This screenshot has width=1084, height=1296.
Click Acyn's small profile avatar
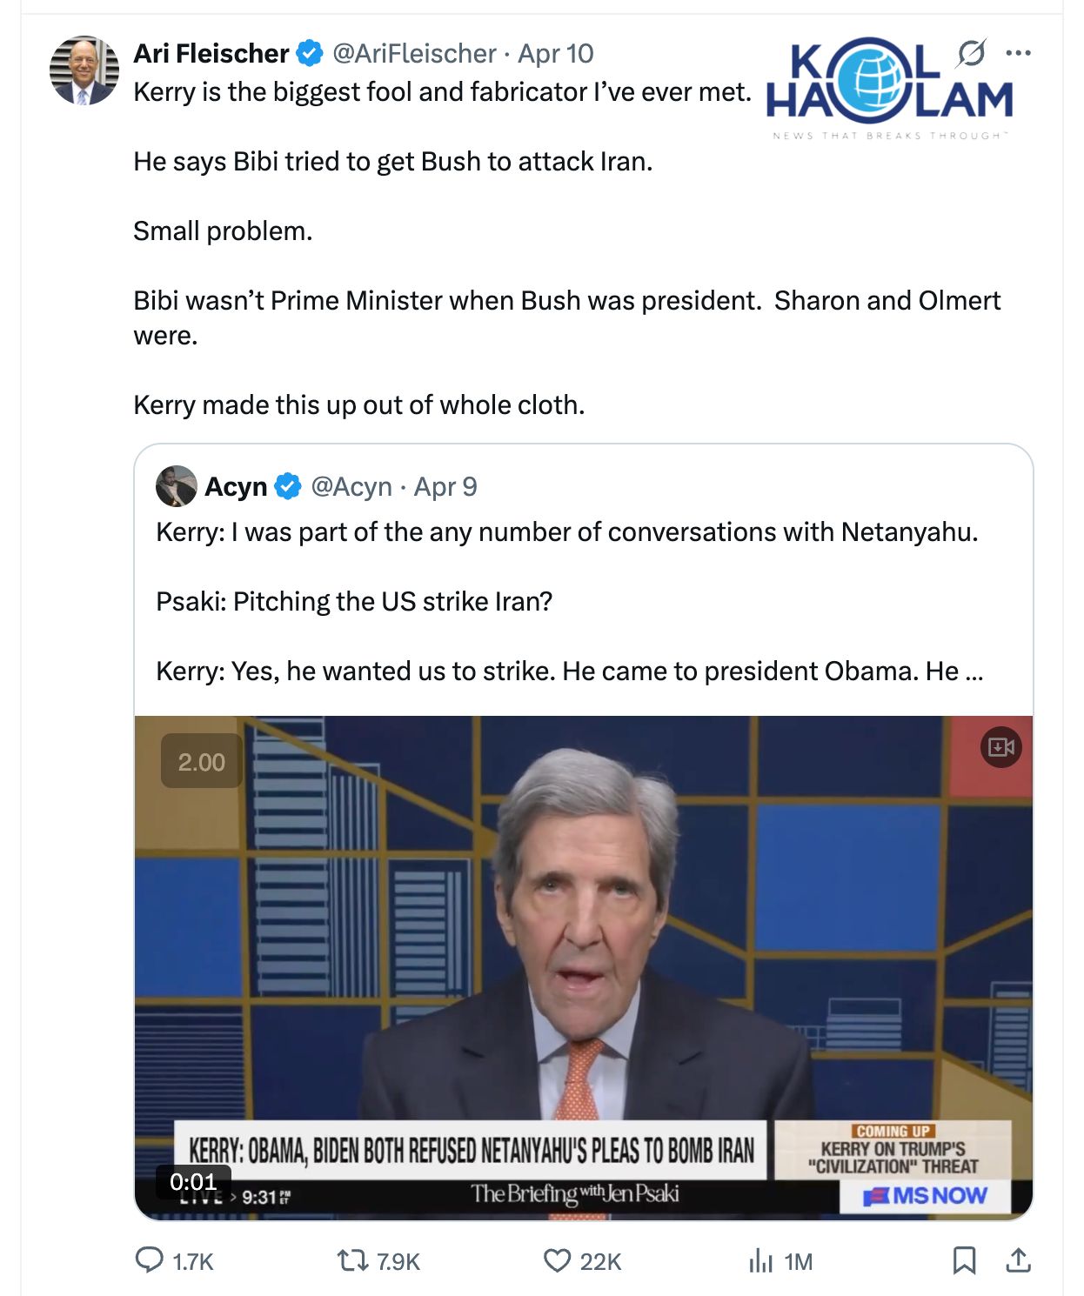176,486
